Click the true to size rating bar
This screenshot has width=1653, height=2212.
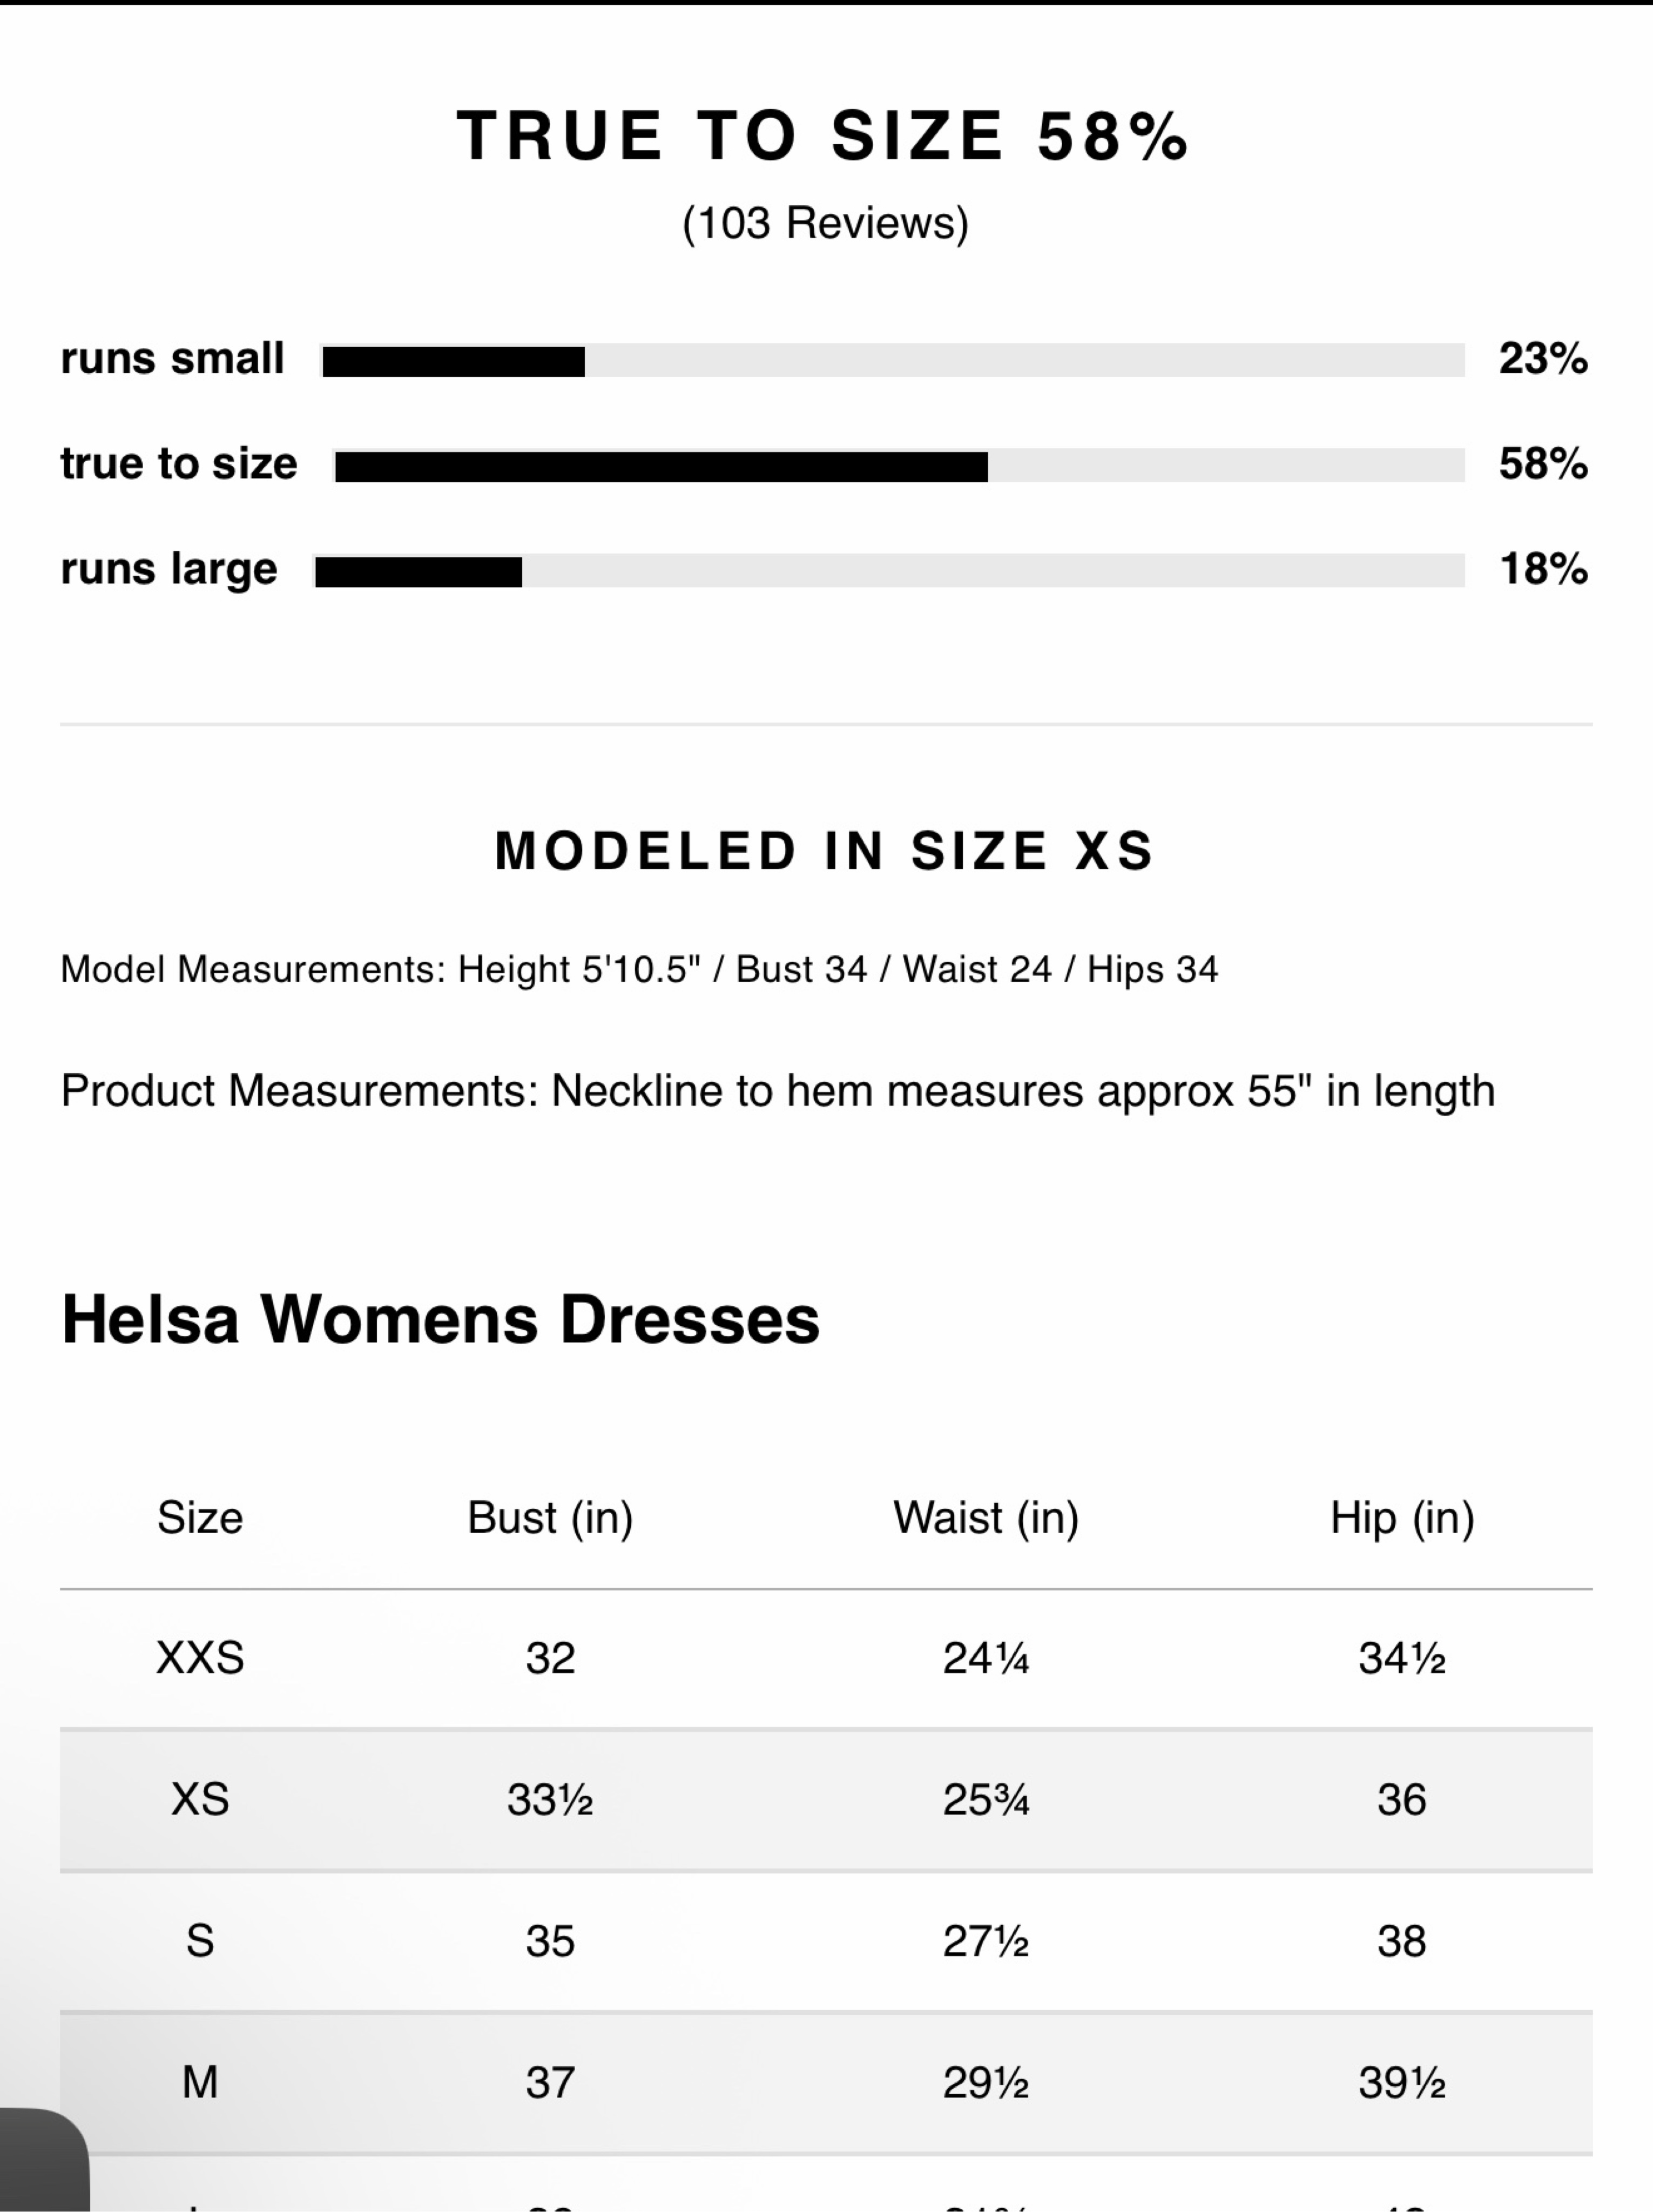(x=898, y=466)
